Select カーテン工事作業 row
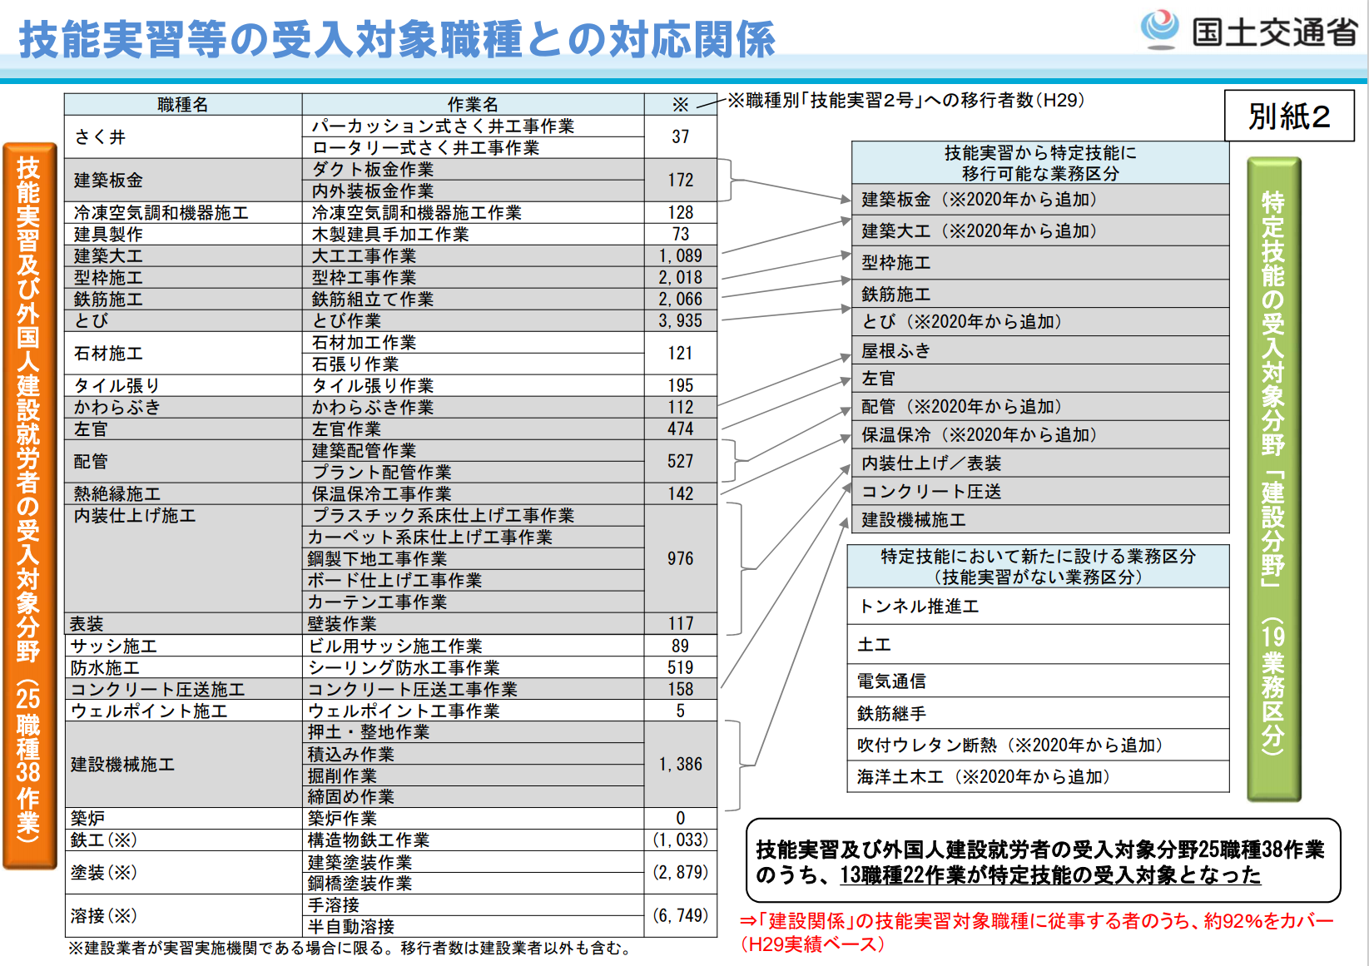Viewport: 1369px width, 966px height. point(473,602)
